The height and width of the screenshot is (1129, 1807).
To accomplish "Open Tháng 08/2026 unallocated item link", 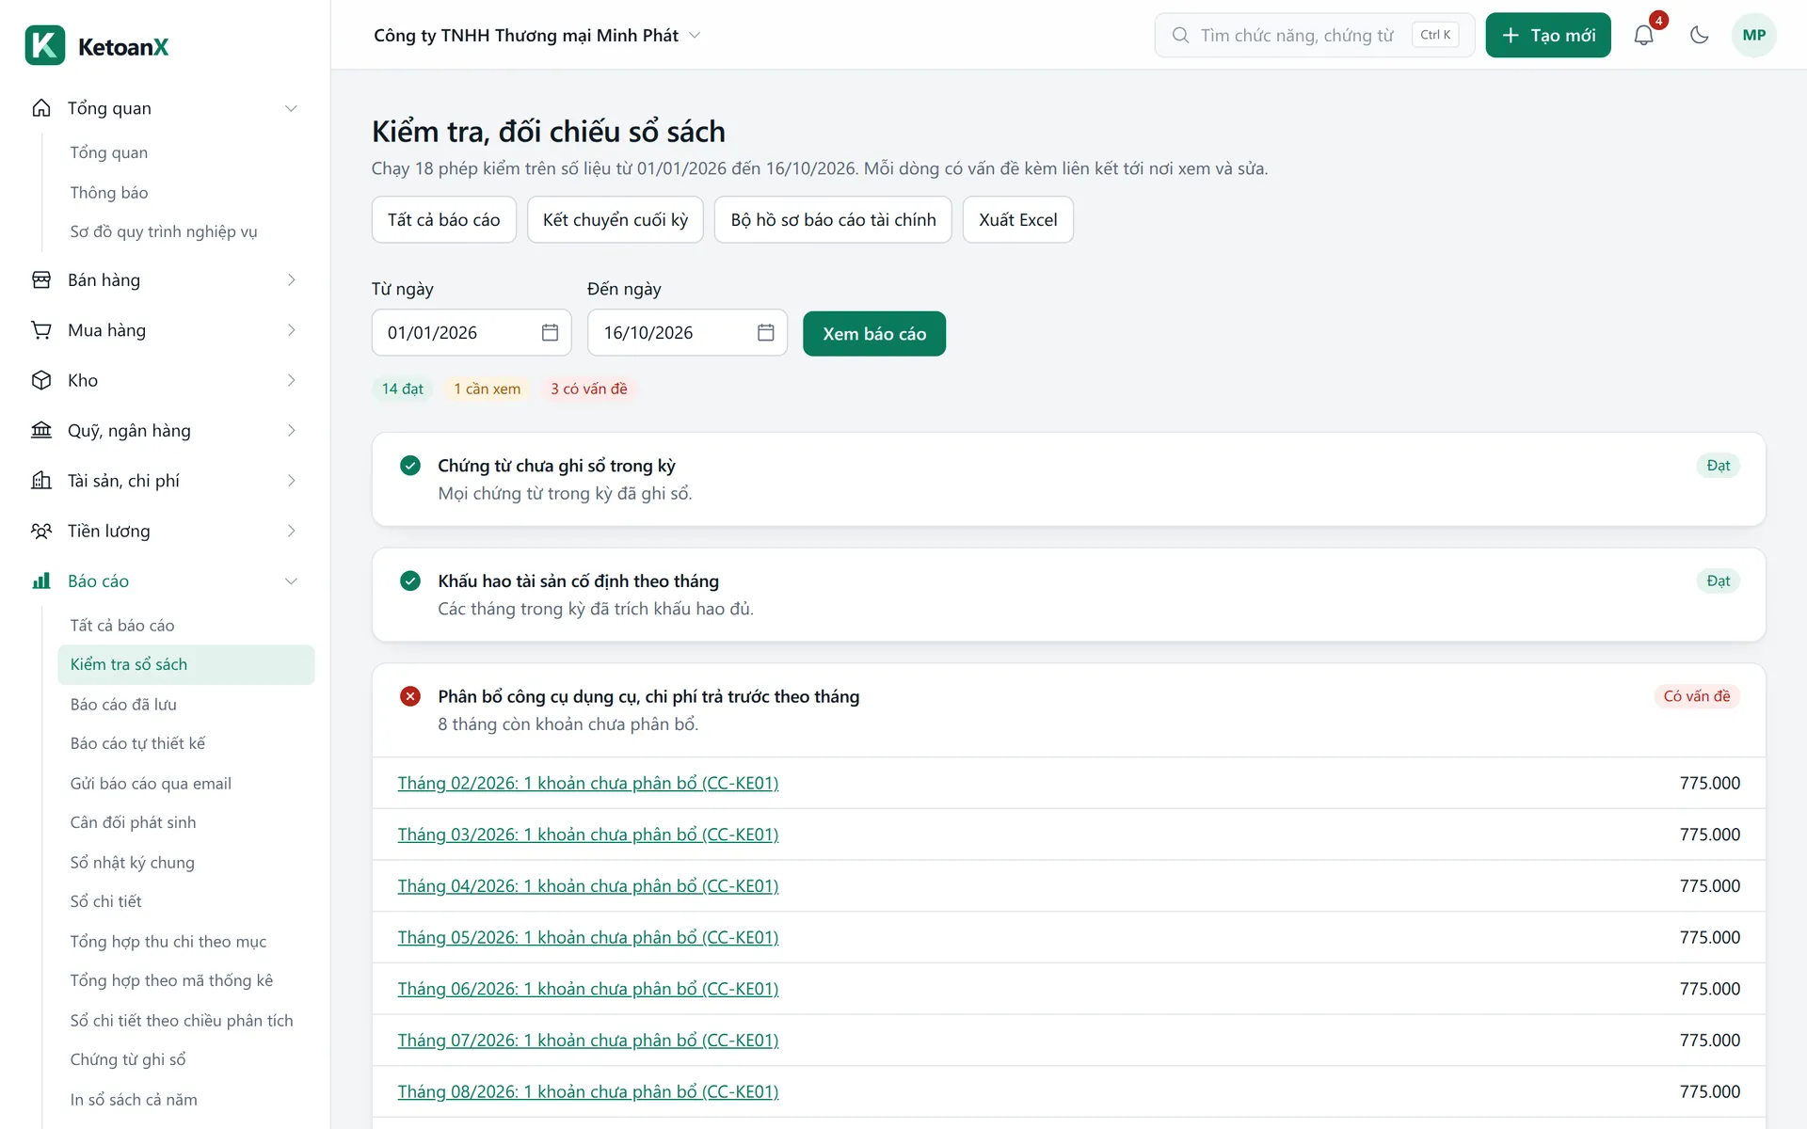I will tap(588, 1092).
